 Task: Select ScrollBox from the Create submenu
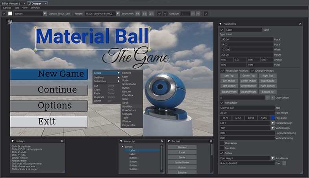pos(127,106)
